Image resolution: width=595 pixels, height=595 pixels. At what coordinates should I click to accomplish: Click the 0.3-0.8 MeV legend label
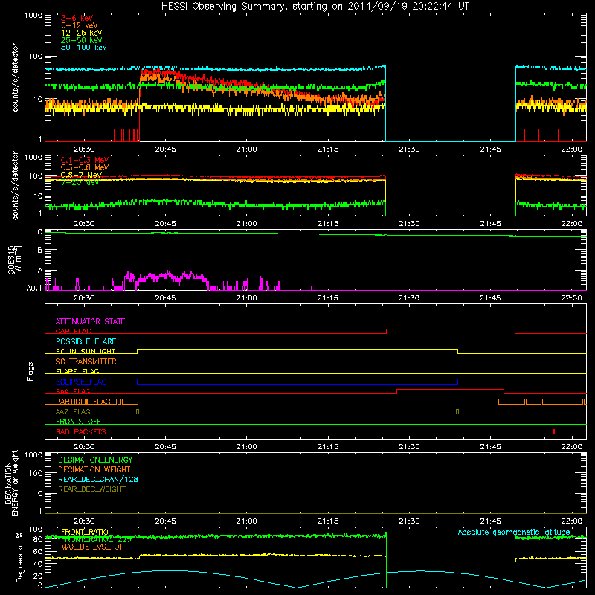[85, 167]
